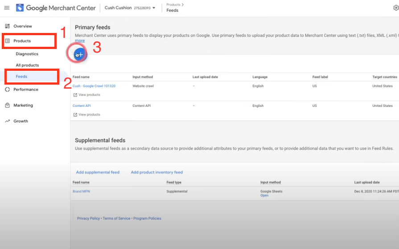Image resolution: width=399 pixels, height=249 pixels.
Task: Click the primary feeds 'Input method' column header
Action: [143, 77]
